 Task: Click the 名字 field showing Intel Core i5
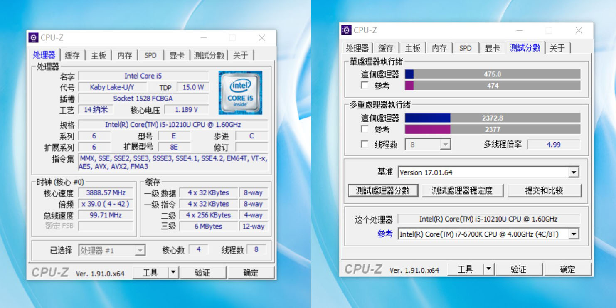pos(143,76)
